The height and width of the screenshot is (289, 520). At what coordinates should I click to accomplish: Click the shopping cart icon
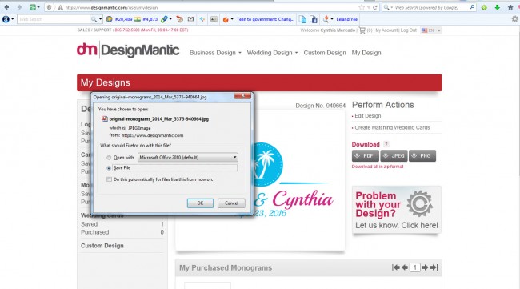tap(362, 30)
